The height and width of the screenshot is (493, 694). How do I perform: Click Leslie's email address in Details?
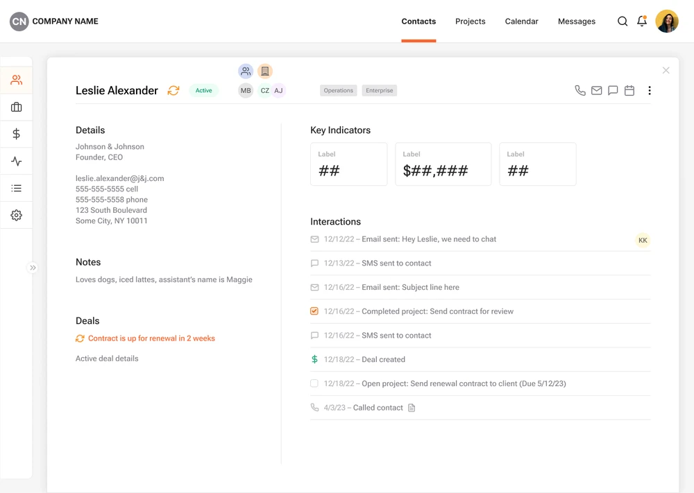pos(119,178)
